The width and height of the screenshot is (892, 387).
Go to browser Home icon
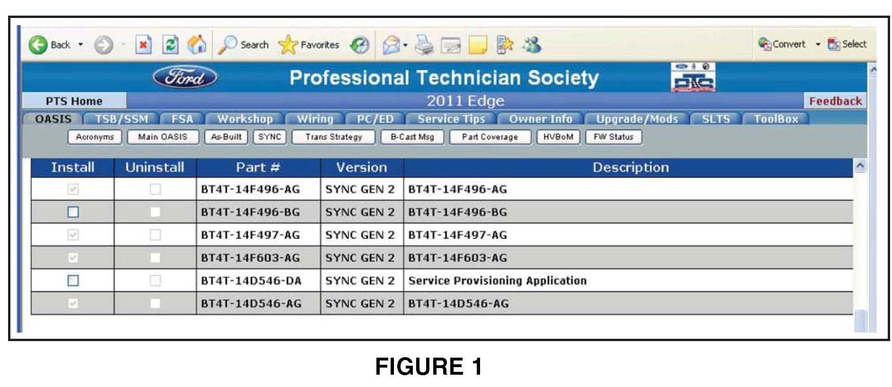197,45
